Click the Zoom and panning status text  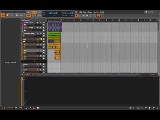click(x=137, y=108)
